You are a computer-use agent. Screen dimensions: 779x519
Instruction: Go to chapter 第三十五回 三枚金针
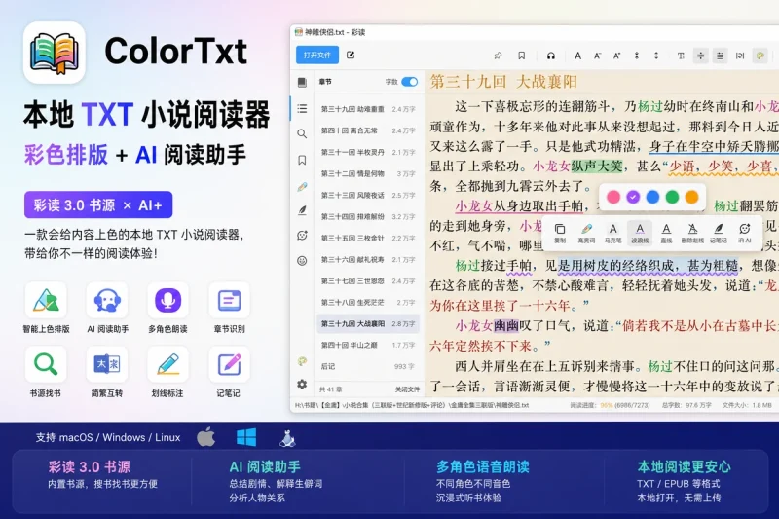(368, 238)
